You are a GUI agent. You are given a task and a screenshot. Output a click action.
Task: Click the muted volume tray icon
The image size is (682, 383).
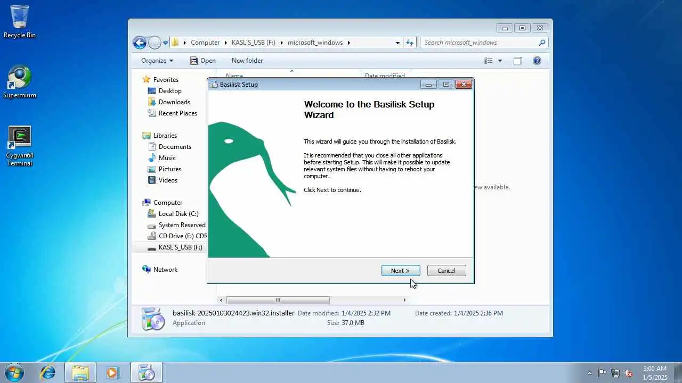[x=629, y=373]
